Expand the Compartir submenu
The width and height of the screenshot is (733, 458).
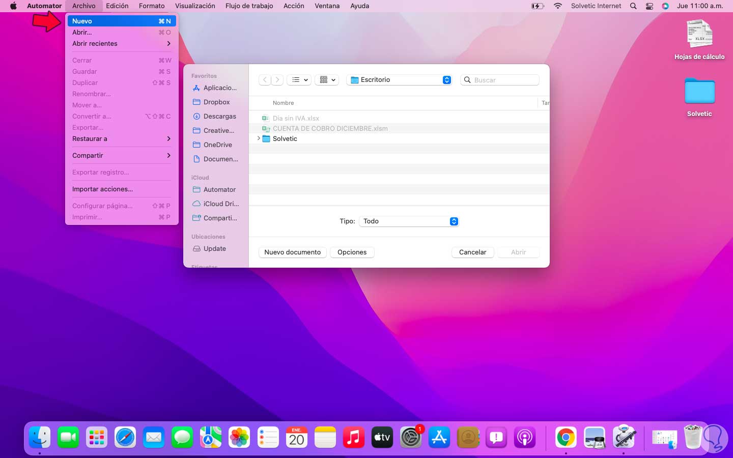click(x=122, y=155)
